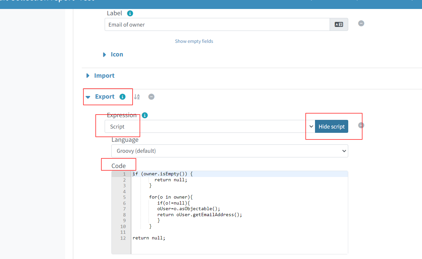Open the Expression dropdown showing Script

tap(209, 127)
